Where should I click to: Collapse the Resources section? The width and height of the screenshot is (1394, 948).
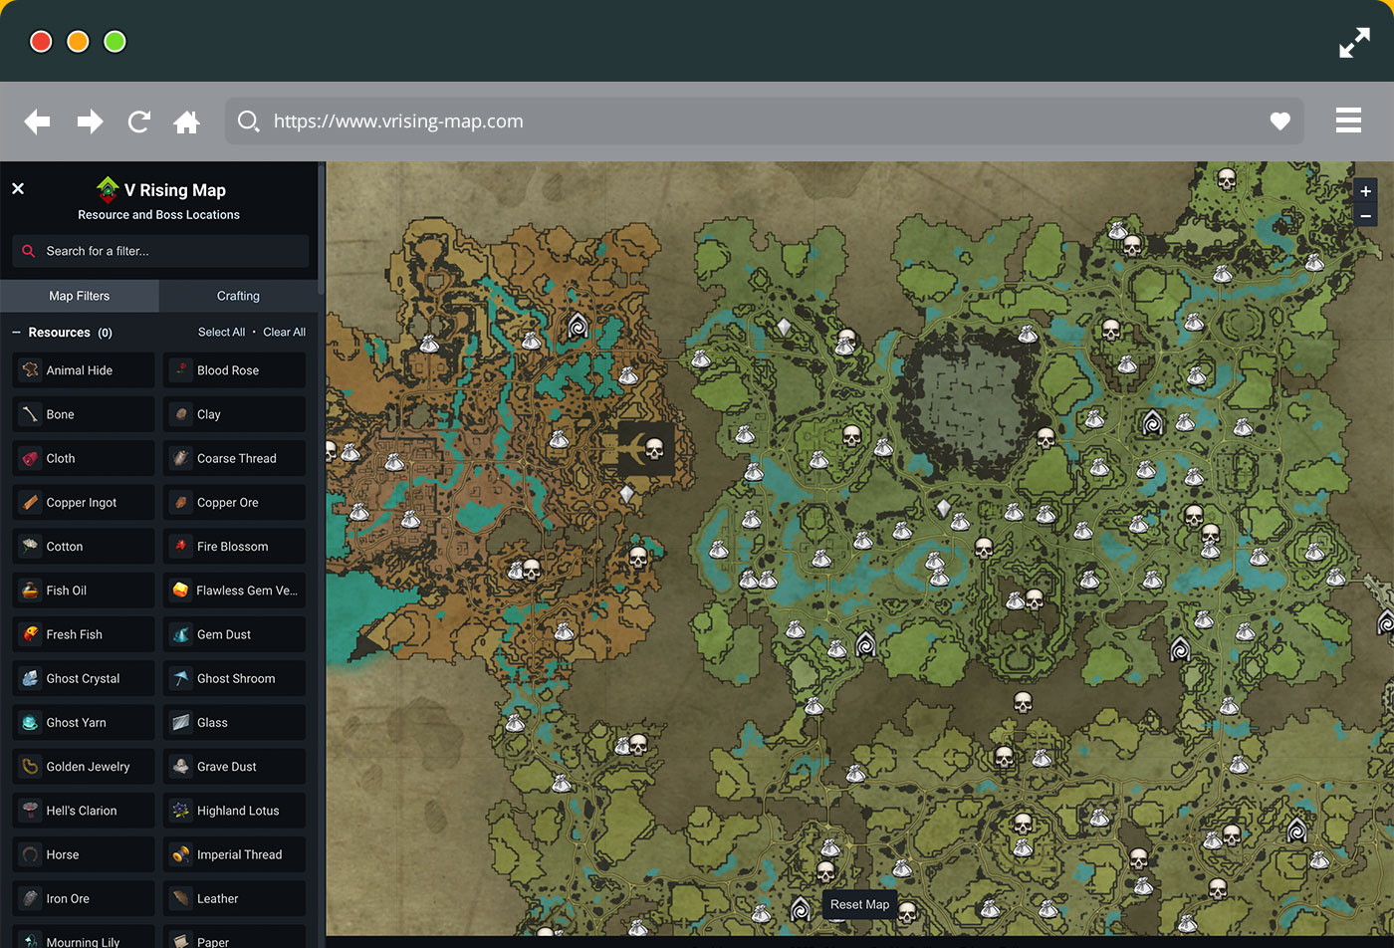pyautogui.click(x=17, y=333)
